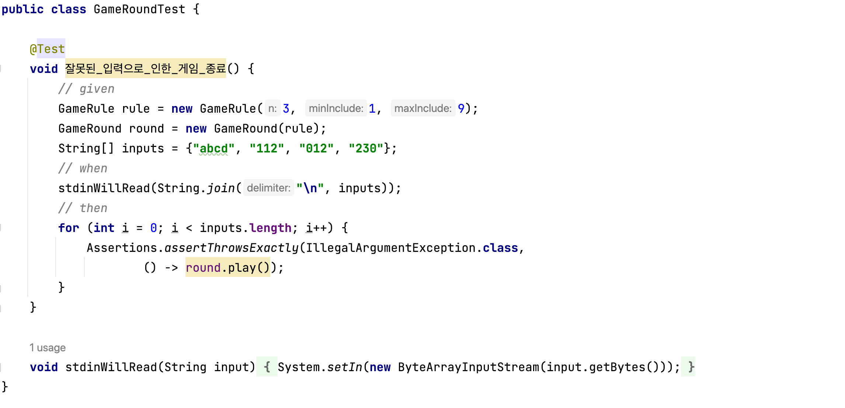Click the for keyword of the loop
845x408 pixels.
(x=69, y=228)
